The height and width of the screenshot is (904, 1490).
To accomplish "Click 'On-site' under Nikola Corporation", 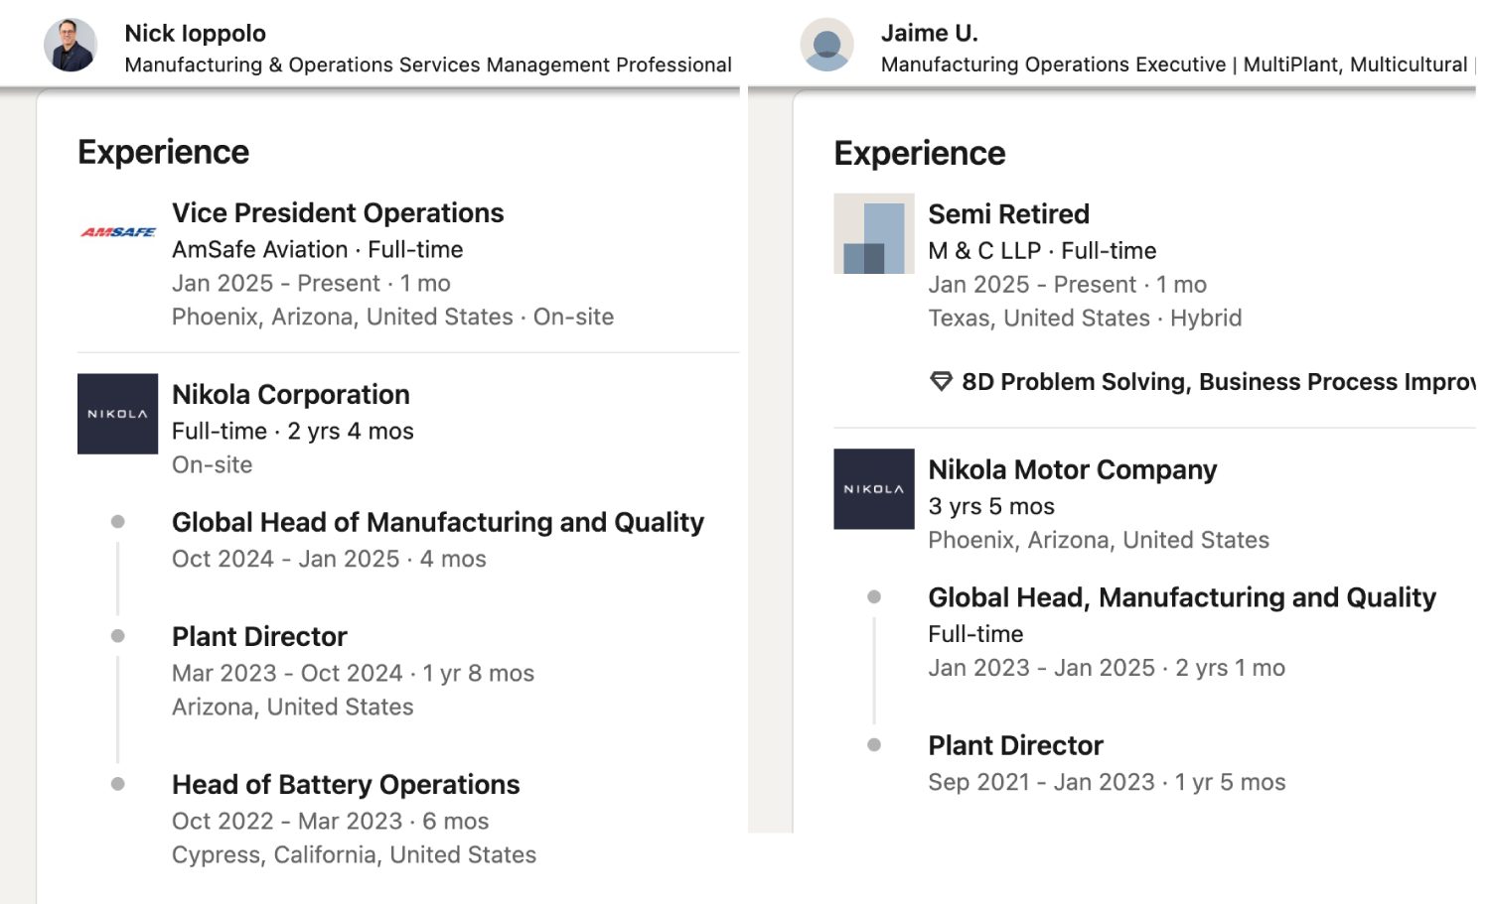I will coord(213,464).
